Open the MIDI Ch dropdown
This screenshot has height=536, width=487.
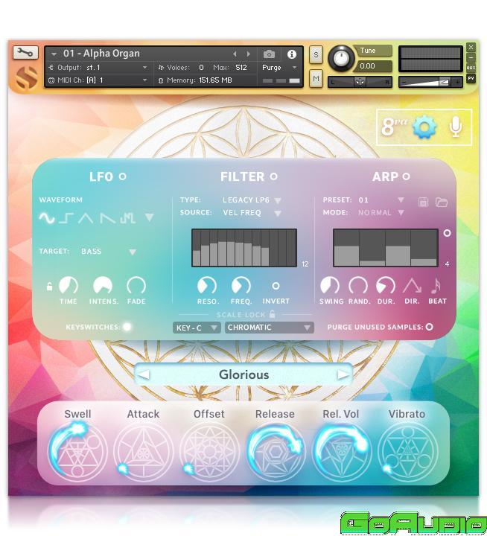(98, 80)
